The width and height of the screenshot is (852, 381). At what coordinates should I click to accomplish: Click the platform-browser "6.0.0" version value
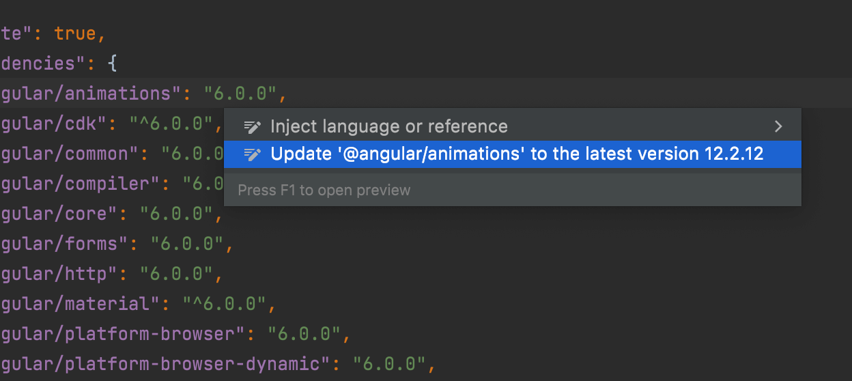click(x=304, y=334)
